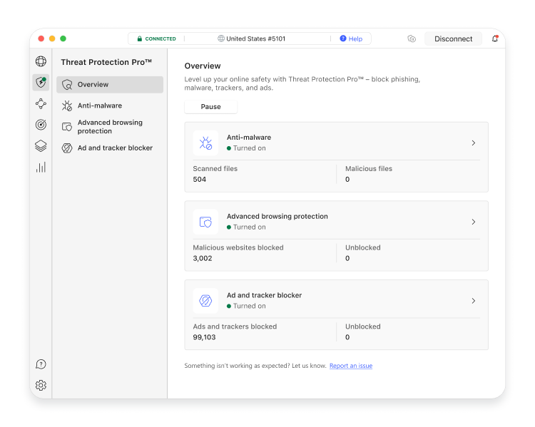Pause Threat Protection Pro
The width and height of the screenshot is (535, 427).
pyautogui.click(x=210, y=107)
